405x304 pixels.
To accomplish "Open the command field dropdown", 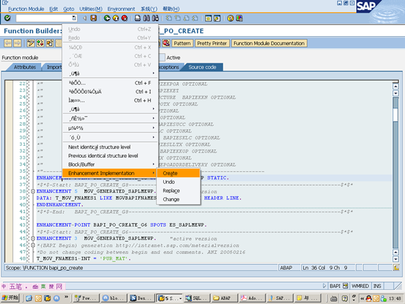I will tap(74, 18).
